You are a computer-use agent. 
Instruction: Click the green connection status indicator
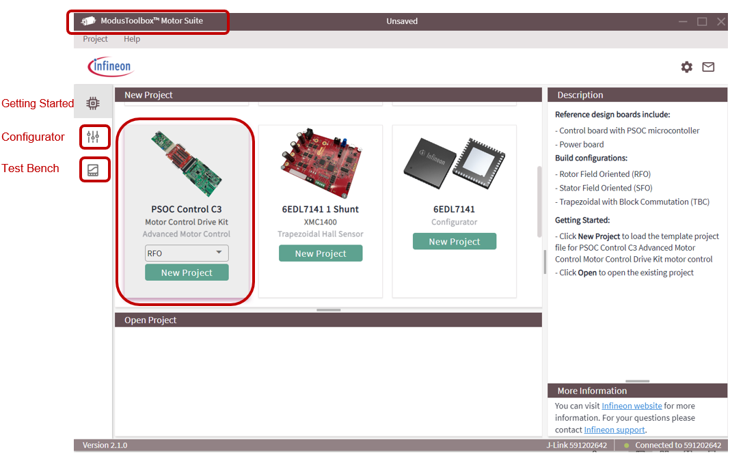(x=626, y=445)
